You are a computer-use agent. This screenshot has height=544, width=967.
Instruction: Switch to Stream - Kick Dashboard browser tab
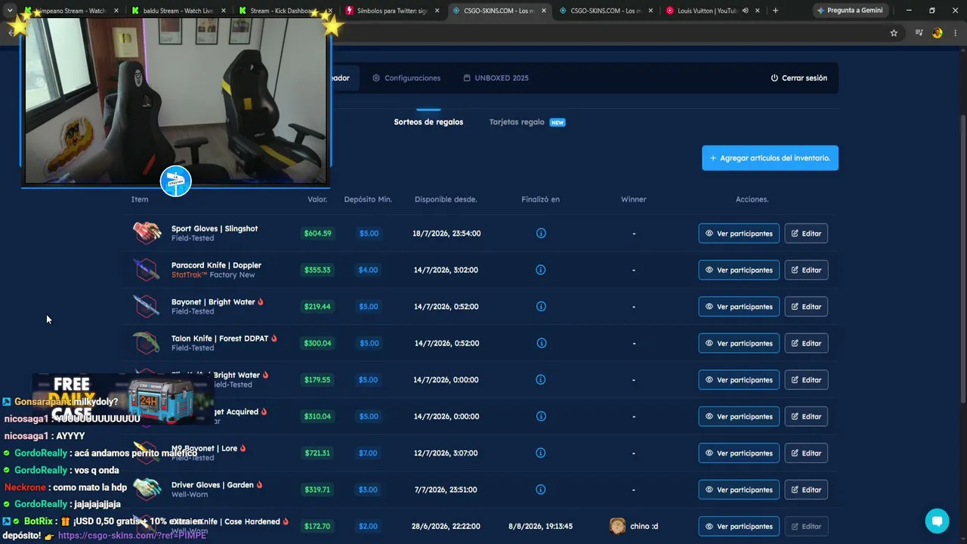point(285,11)
